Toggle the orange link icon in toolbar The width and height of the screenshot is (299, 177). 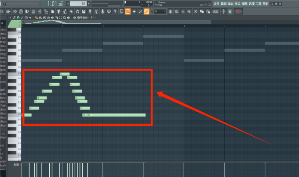click(146, 11)
